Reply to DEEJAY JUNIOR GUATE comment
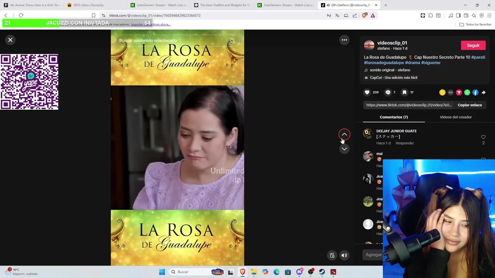This screenshot has height=278, width=495. [405, 143]
